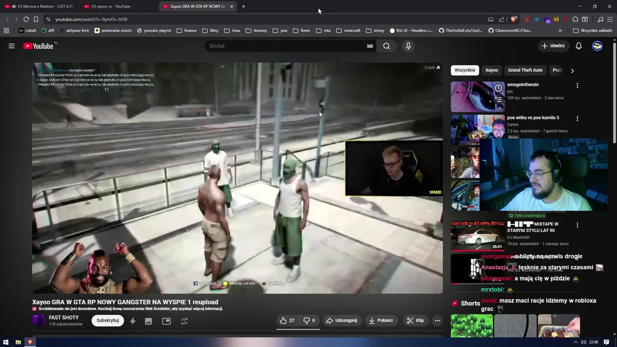This screenshot has height=347, width=617.
Task: Toggle the loop icon beside Subskrybuj
Action: pos(184,321)
